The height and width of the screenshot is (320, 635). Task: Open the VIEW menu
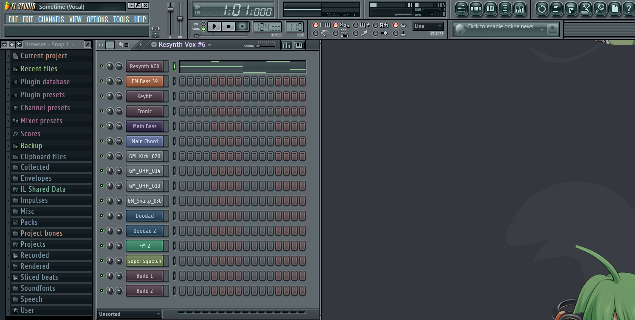(76, 19)
